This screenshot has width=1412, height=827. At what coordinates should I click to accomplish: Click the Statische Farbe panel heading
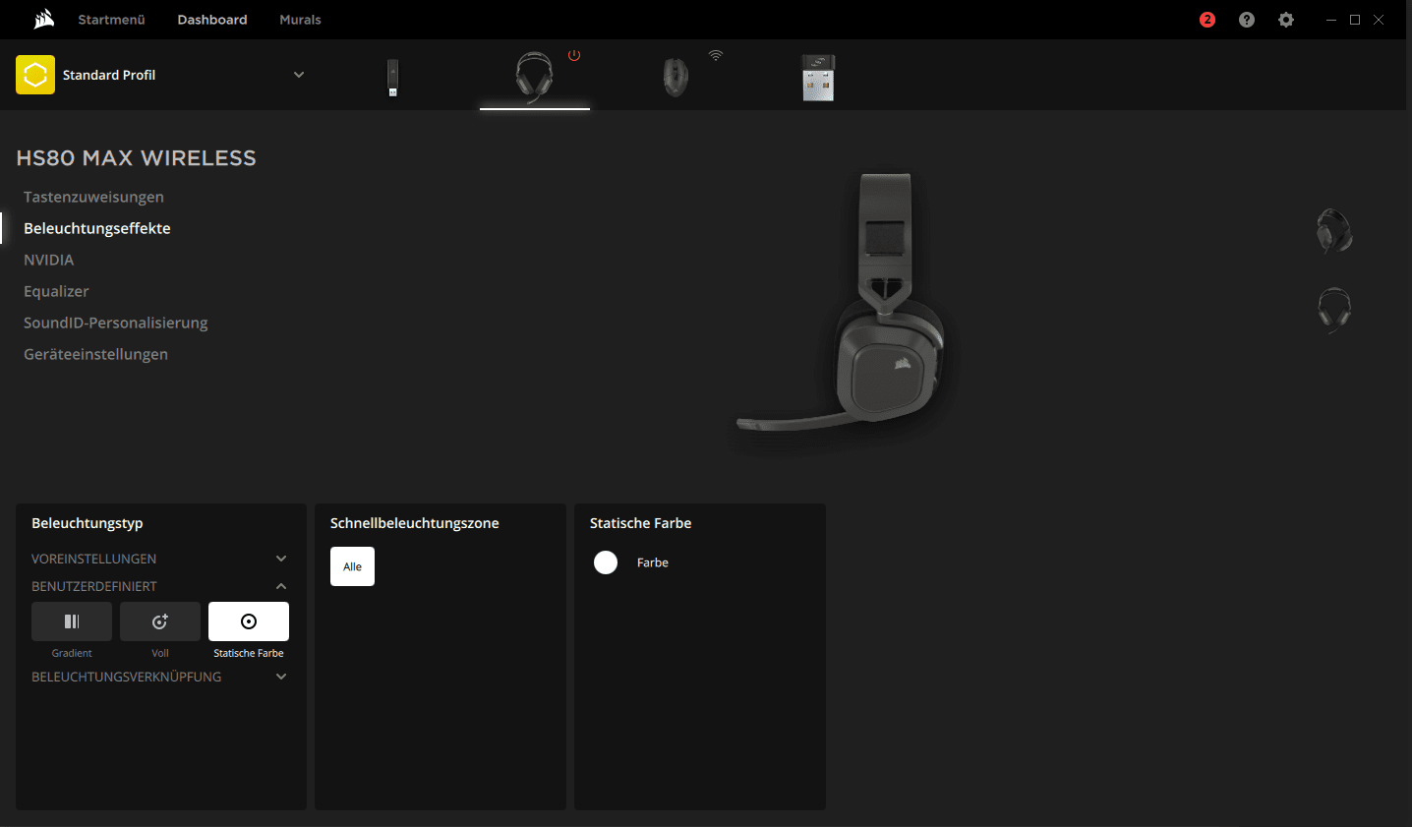[641, 523]
